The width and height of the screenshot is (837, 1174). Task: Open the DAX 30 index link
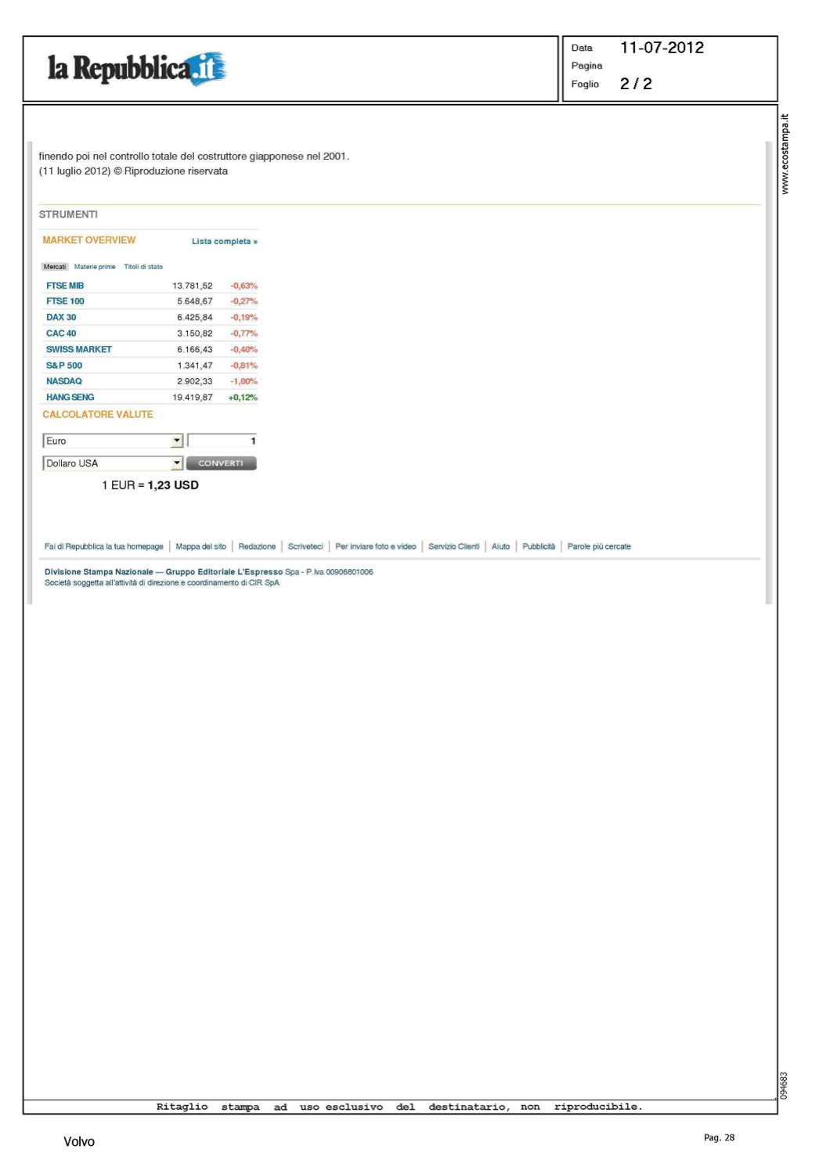point(61,318)
